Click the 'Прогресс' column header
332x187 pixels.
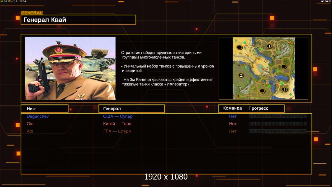pos(258,108)
